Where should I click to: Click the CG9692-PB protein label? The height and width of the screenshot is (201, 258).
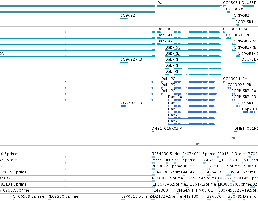click(131, 103)
